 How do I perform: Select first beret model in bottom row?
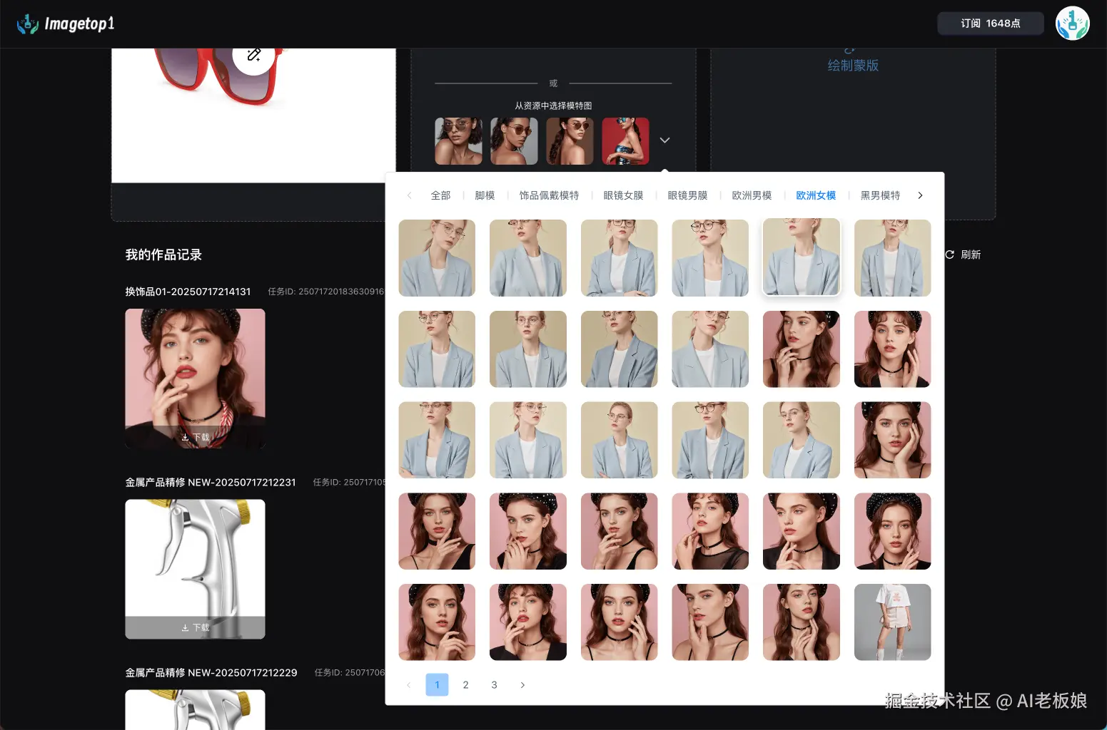pos(437,622)
